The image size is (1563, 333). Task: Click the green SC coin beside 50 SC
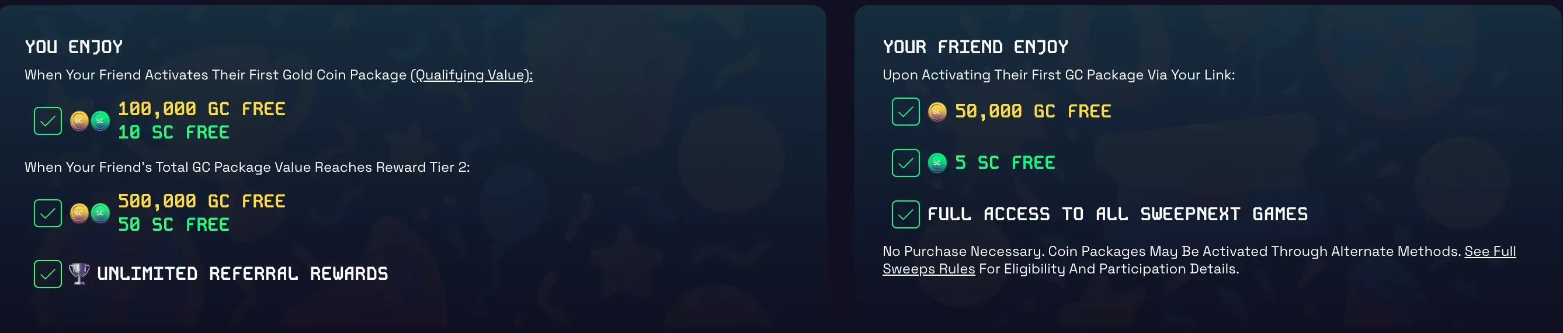pyautogui.click(x=100, y=213)
